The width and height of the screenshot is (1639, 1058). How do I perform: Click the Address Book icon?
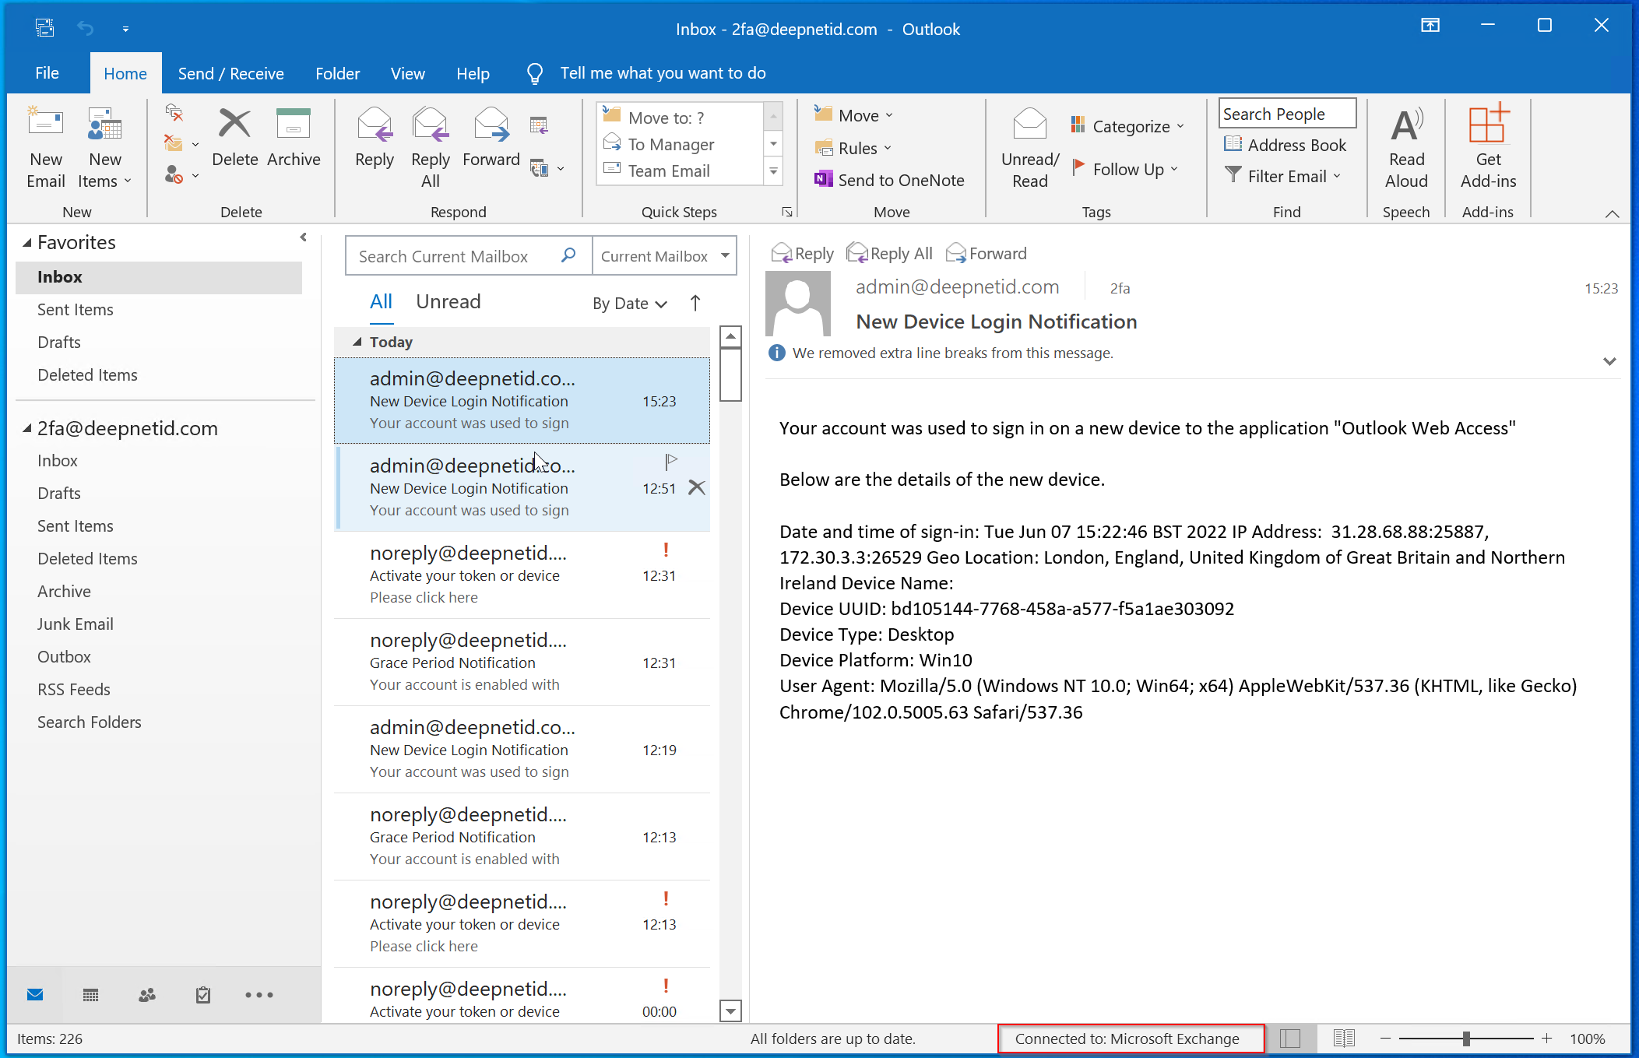tap(1233, 144)
